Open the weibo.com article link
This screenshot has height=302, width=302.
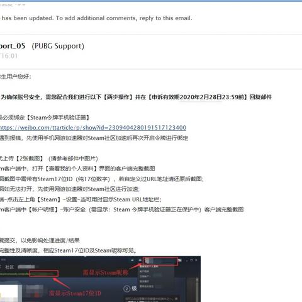(93, 128)
